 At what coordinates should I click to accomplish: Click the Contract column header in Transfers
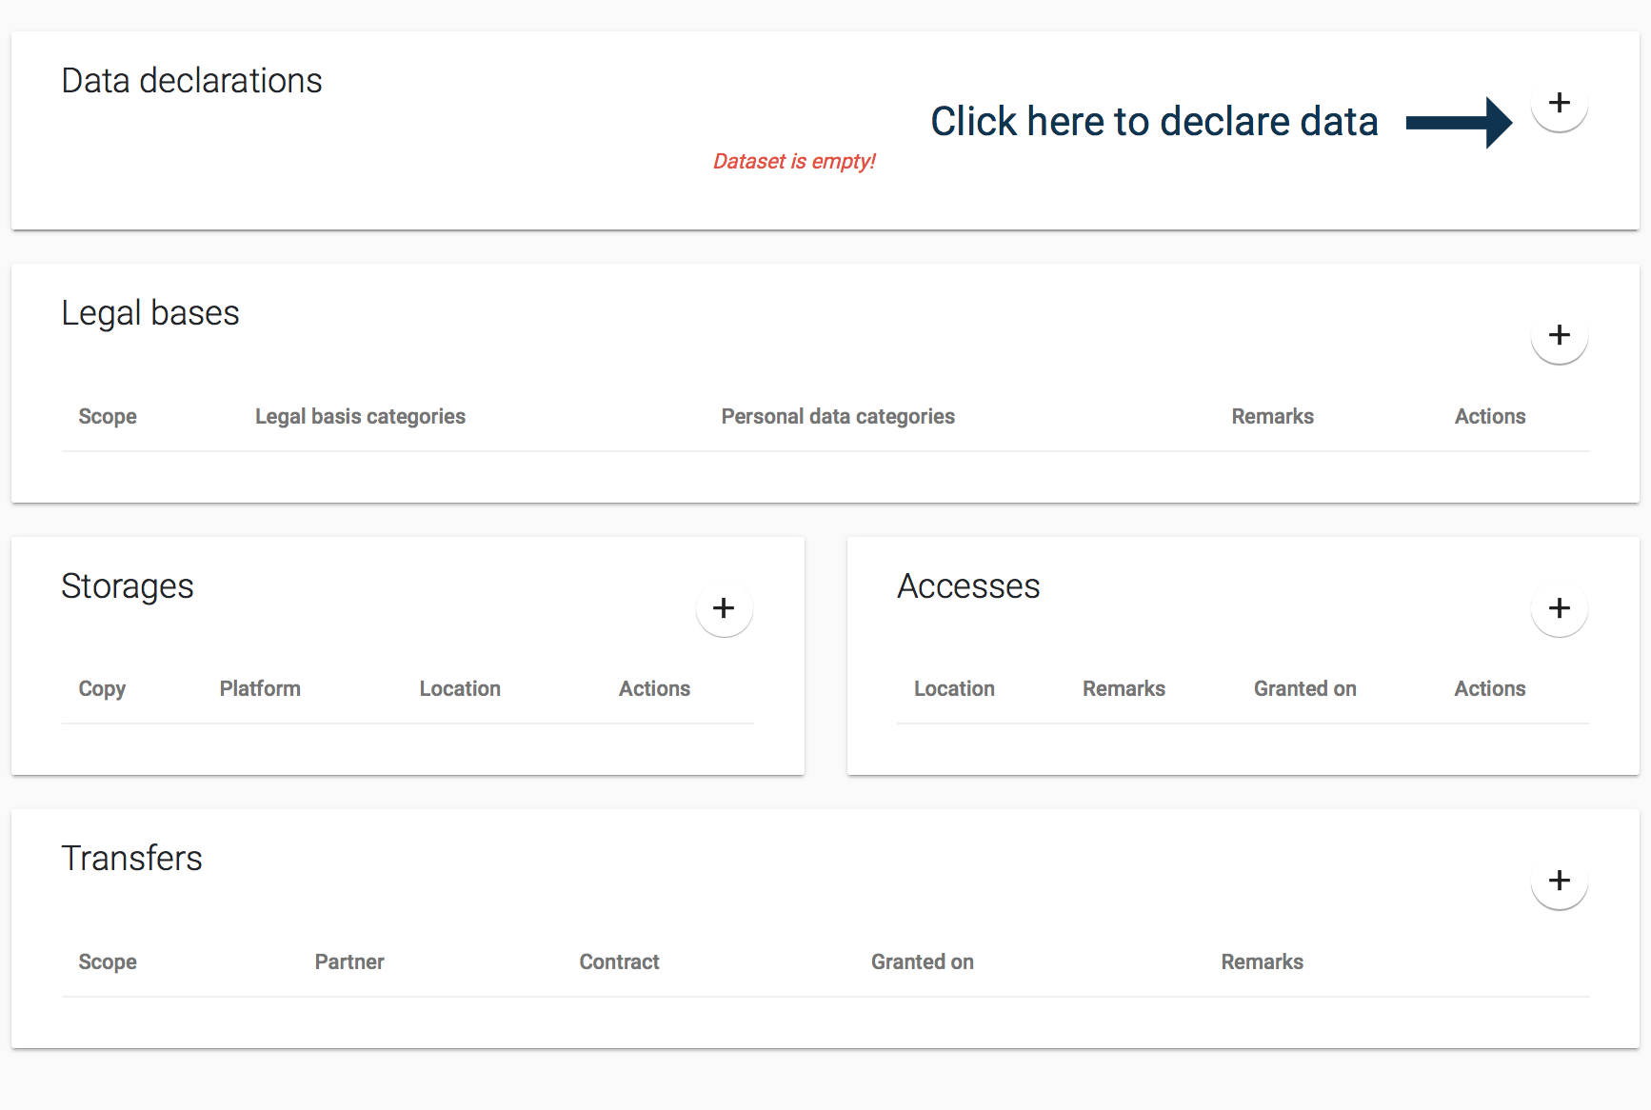(619, 962)
